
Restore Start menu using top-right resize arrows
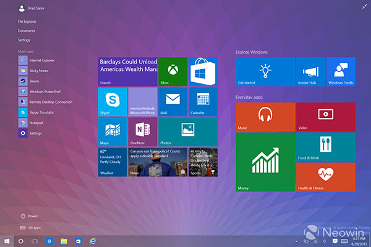point(364,7)
